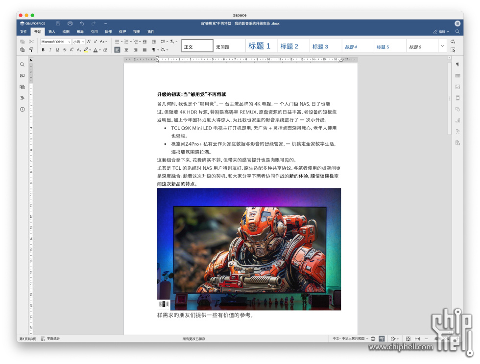Open the Headings navigation panel
This screenshot has height=364, width=480.
[22, 98]
